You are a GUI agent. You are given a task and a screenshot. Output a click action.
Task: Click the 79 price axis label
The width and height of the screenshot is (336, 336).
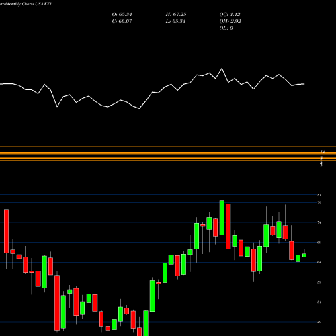pyautogui.click(x=319, y=202)
